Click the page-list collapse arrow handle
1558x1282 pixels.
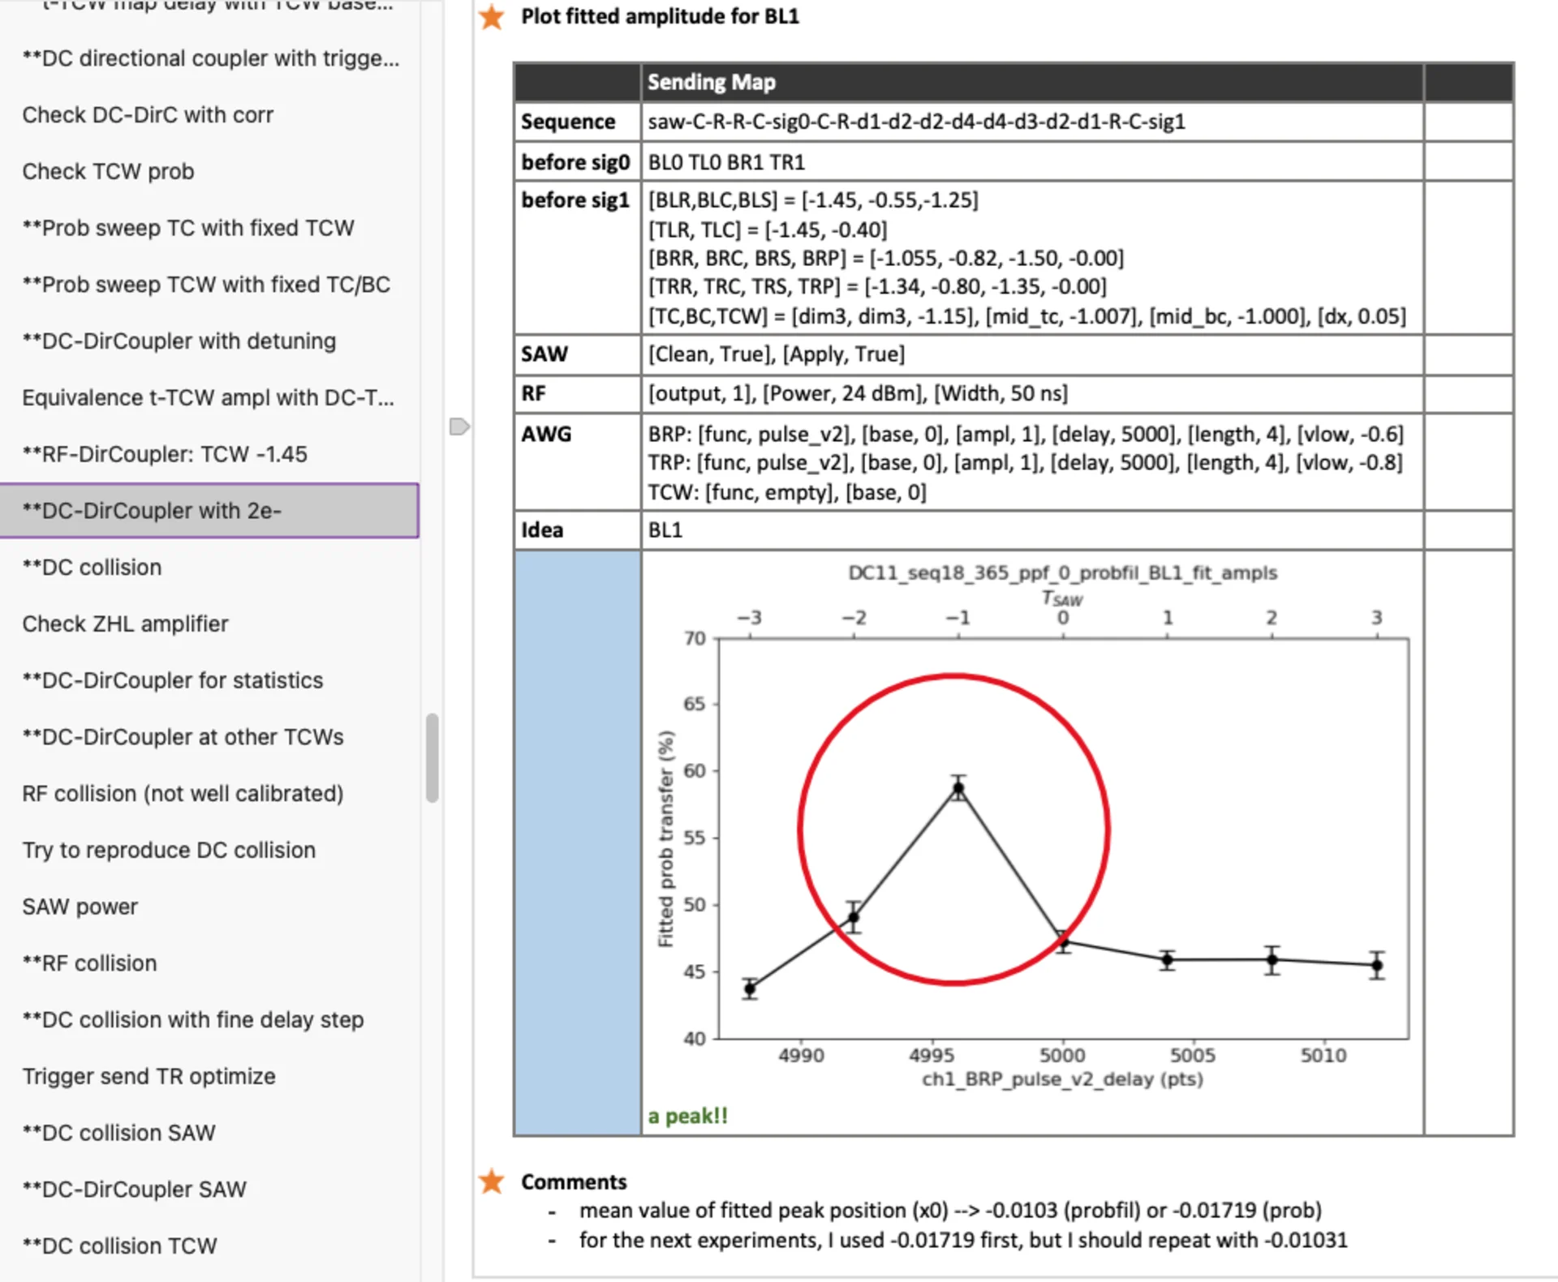click(x=459, y=427)
